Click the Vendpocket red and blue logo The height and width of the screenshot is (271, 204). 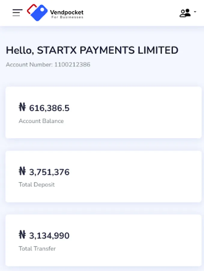pos(37,13)
